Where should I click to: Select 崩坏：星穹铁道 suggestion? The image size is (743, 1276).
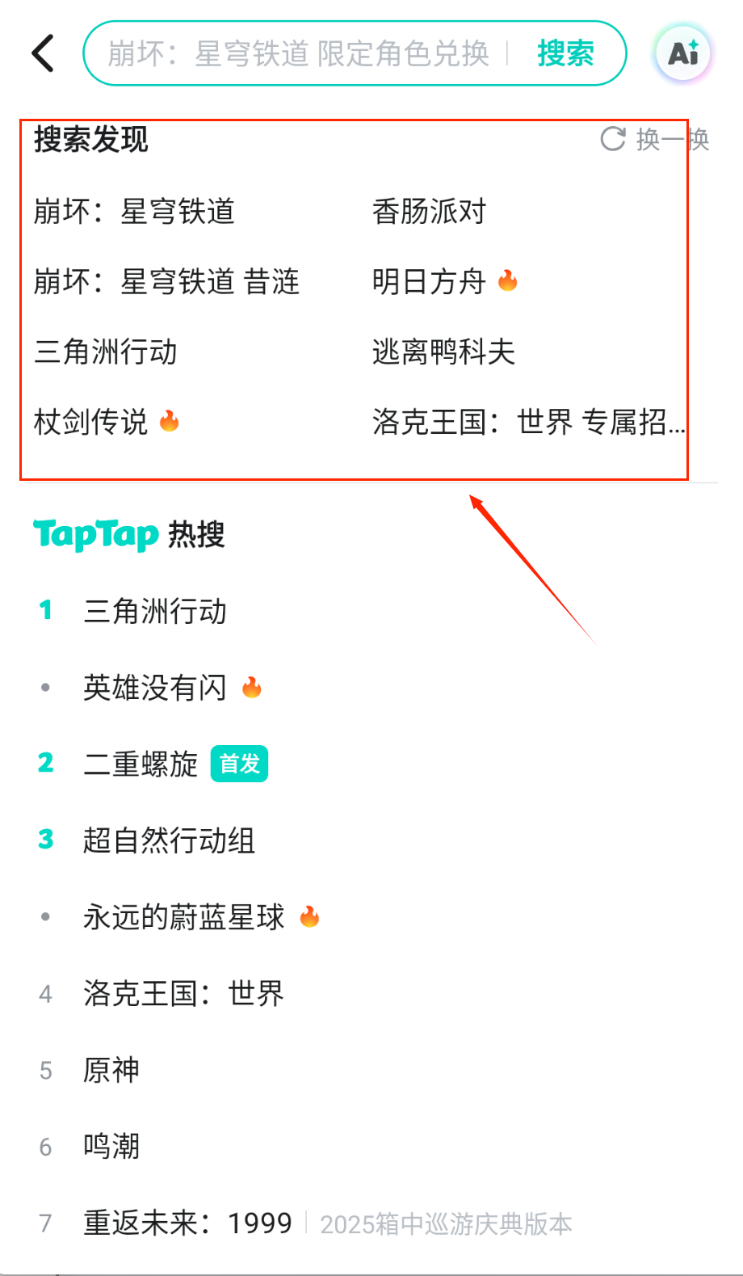[x=134, y=212]
